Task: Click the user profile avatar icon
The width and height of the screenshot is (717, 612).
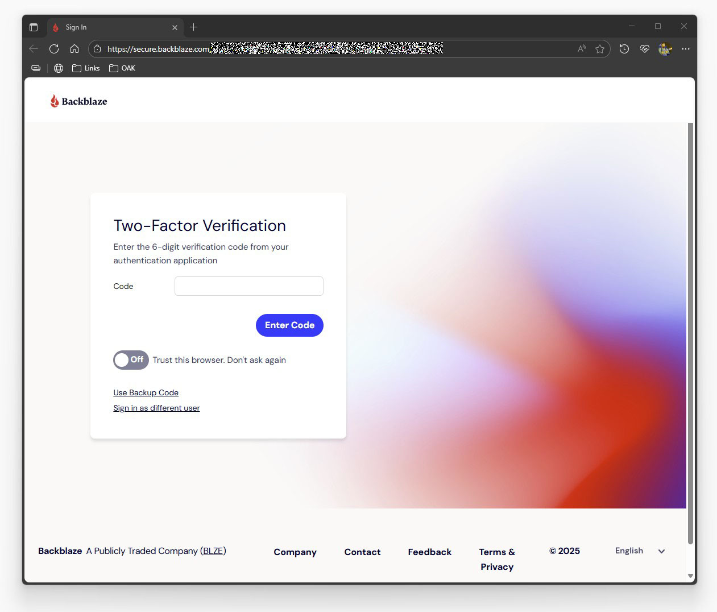Action: pyautogui.click(x=665, y=49)
